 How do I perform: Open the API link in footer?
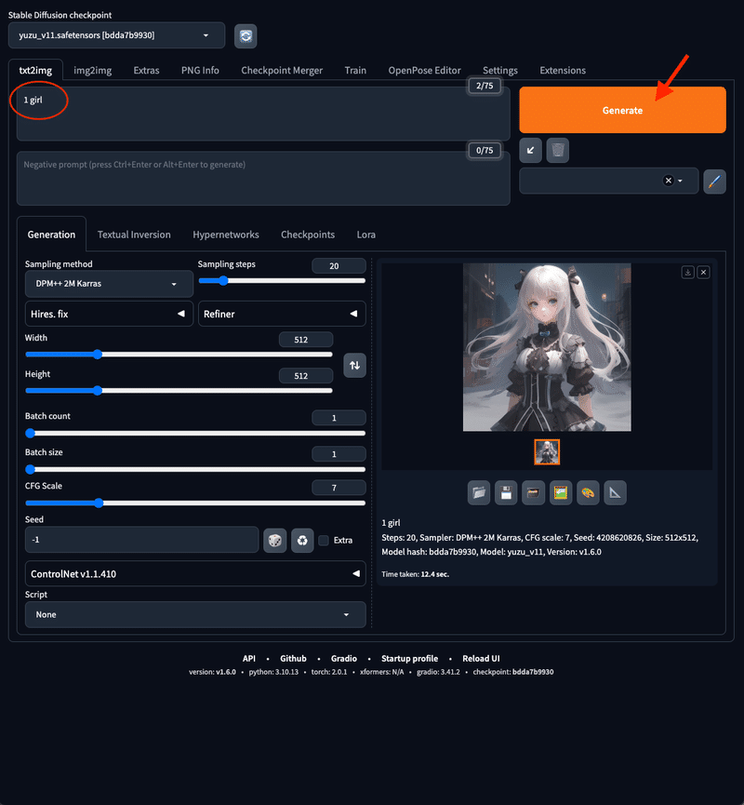click(x=249, y=659)
